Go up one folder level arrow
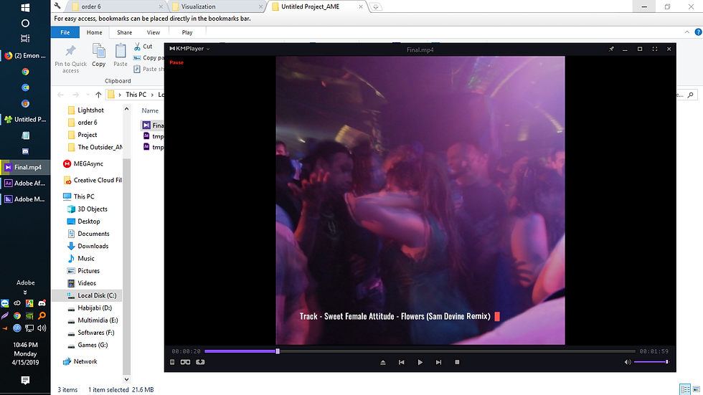This screenshot has height=395, width=703. point(98,95)
